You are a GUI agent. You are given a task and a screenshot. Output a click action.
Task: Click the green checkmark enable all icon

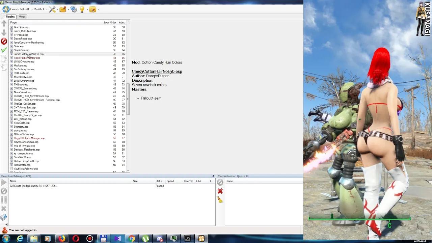pyautogui.click(x=4, y=50)
